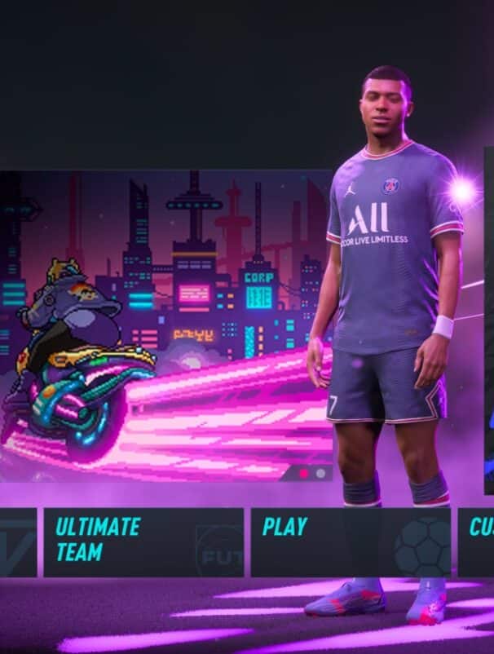The height and width of the screenshot is (654, 494).
Task: Click the glowing purple flare by shoulder
Action: (x=463, y=192)
